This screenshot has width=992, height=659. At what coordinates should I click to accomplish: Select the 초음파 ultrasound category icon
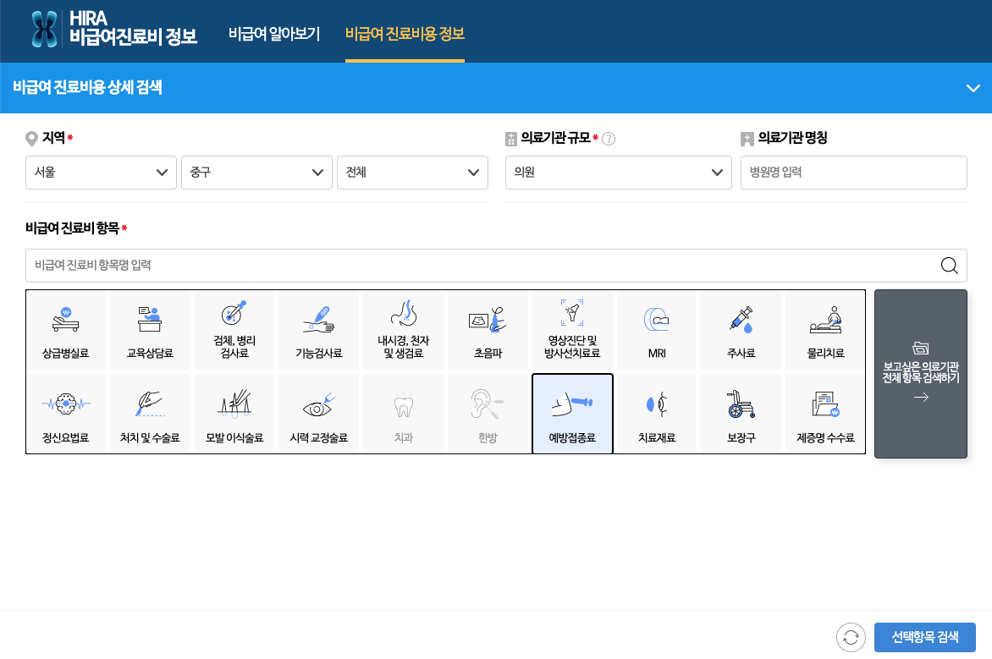(488, 330)
